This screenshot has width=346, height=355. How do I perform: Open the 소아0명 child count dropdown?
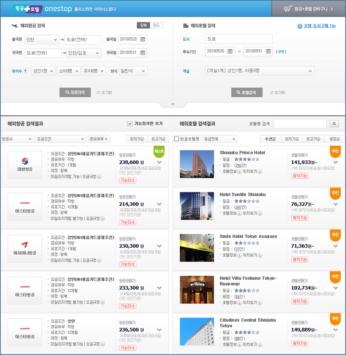point(69,71)
